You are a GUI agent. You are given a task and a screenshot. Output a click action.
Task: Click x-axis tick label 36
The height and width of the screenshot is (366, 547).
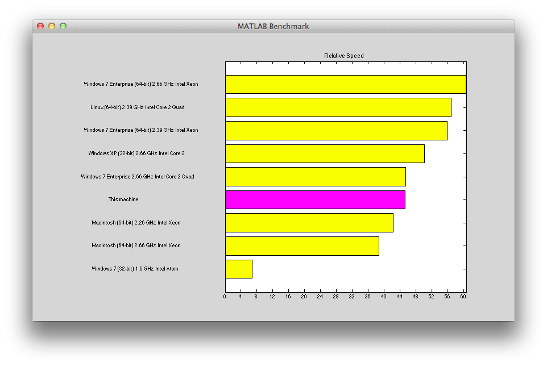[368, 297]
